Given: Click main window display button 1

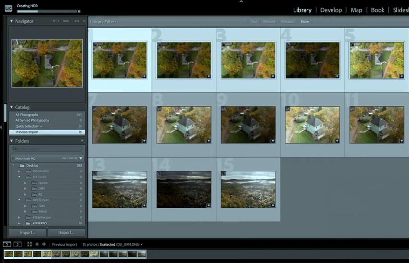Looking at the screenshot, I should click(x=7, y=244).
